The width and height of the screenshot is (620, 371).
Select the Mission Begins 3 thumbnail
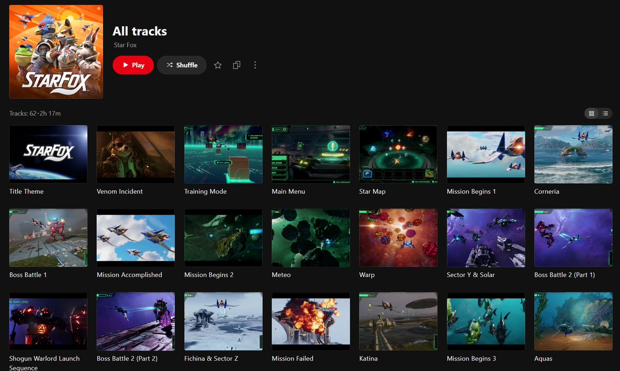[486, 321]
